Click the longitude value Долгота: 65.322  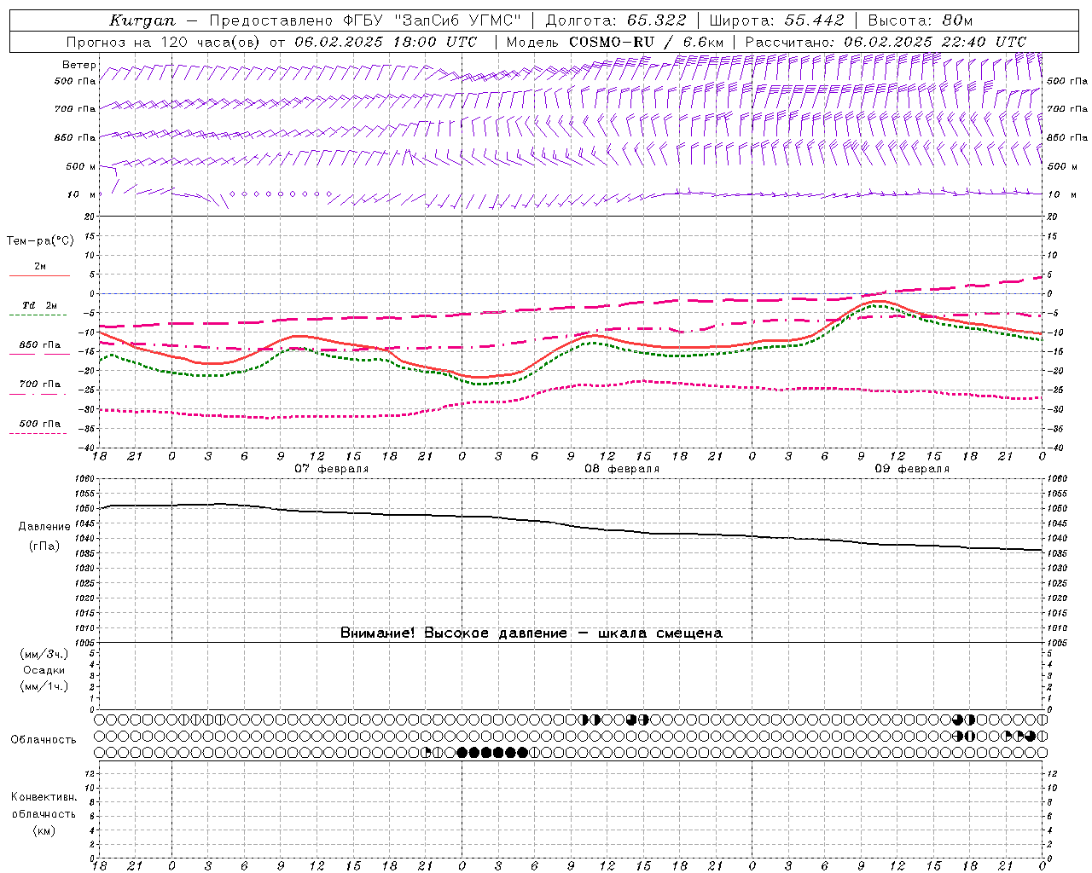pos(616,20)
